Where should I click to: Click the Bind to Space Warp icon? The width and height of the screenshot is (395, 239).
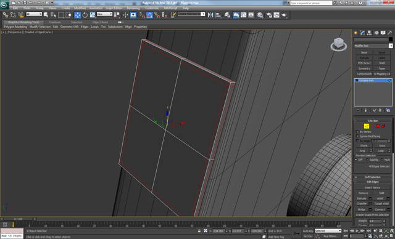20,15
